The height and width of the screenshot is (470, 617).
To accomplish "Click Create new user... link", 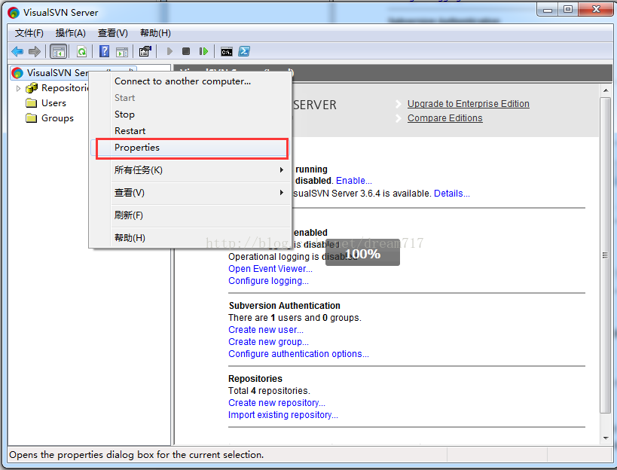I will 266,330.
